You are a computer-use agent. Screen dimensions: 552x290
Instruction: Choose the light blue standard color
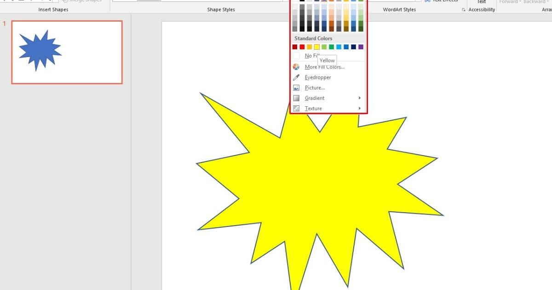[x=339, y=47]
